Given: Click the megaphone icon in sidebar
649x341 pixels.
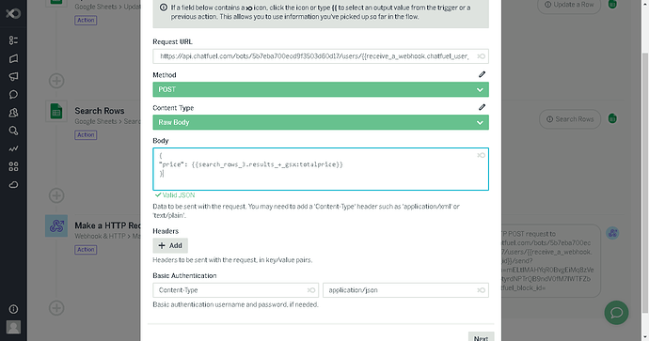Looking at the screenshot, I should tap(13, 76).
